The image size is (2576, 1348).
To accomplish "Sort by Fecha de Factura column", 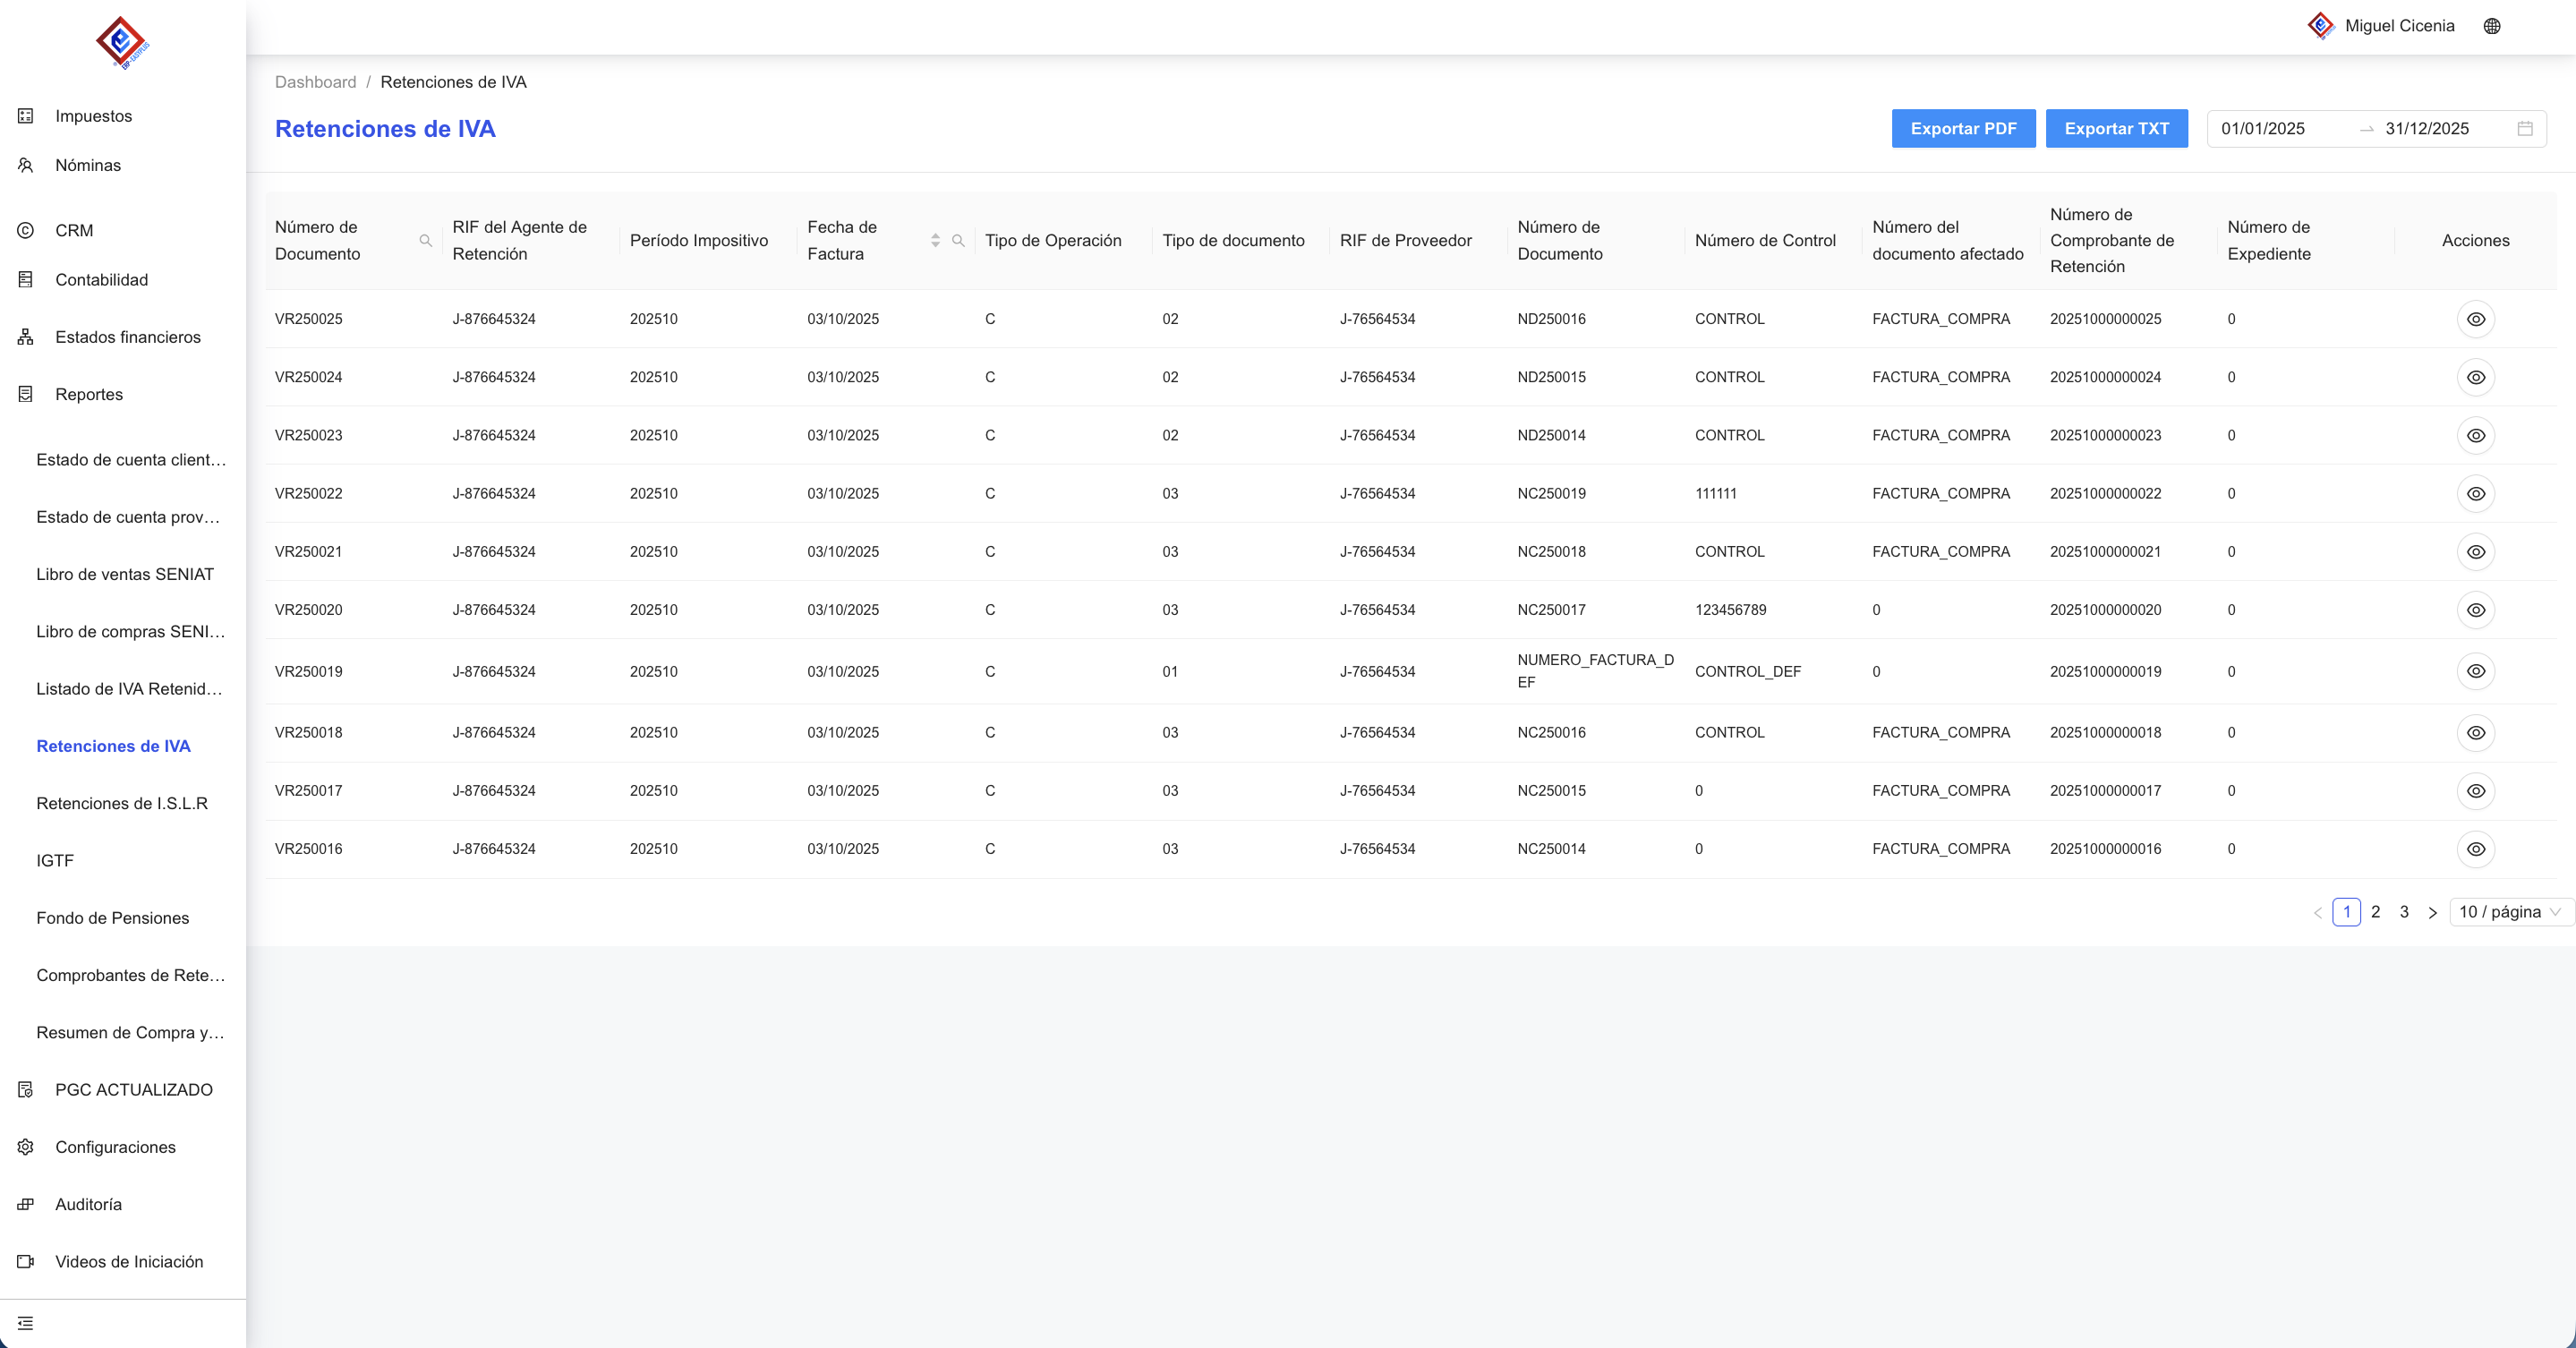I will coord(935,240).
